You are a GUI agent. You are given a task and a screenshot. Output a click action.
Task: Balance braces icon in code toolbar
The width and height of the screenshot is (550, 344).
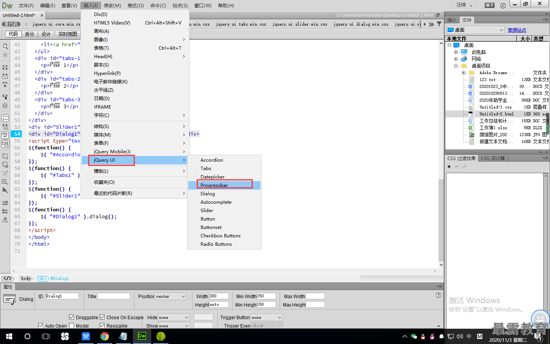click(x=5, y=105)
